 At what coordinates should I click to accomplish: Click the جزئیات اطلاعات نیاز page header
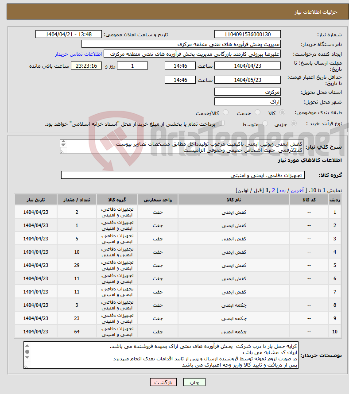tap(316, 12)
